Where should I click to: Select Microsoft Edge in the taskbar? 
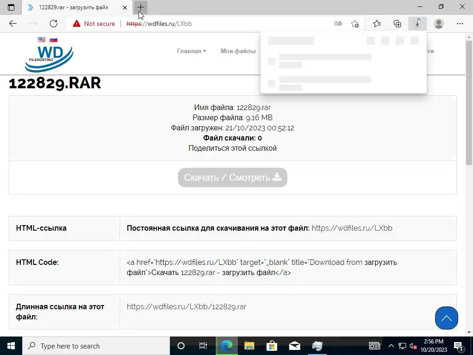pyautogui.click(x=227, y=346)
